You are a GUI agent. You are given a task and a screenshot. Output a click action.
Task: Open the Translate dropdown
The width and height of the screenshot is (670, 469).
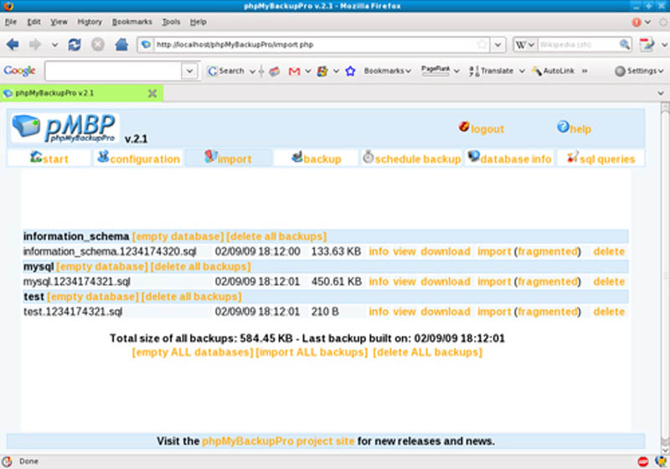pos(522,71)
